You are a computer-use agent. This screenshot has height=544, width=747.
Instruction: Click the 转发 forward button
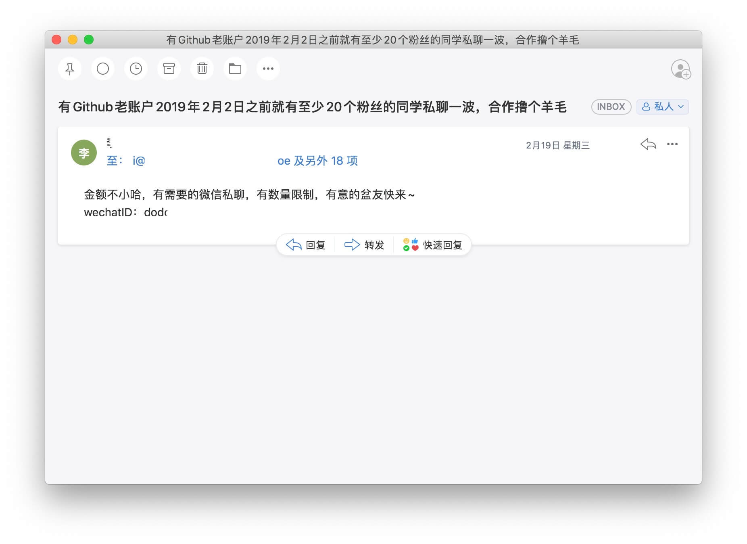pyautogui.click(x=364, y=245)
